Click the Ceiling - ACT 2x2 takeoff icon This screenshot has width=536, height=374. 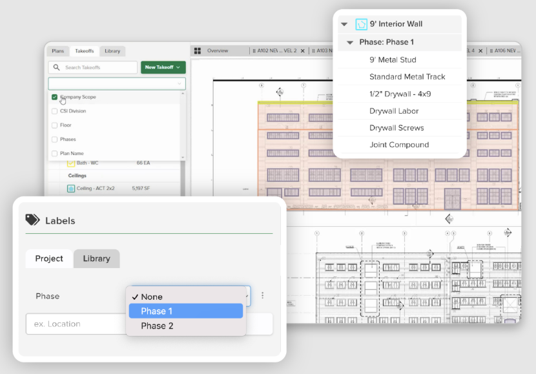click(71, 189)
